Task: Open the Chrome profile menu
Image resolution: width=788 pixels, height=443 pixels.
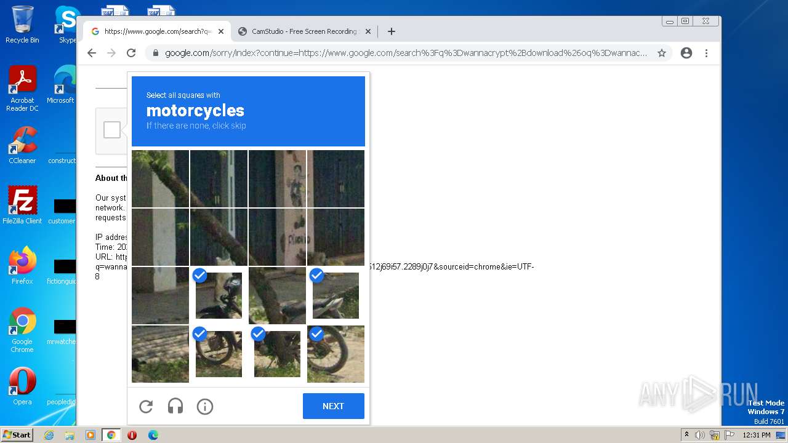Action: click(686, 53)
